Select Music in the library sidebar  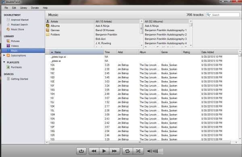(23, 50)
